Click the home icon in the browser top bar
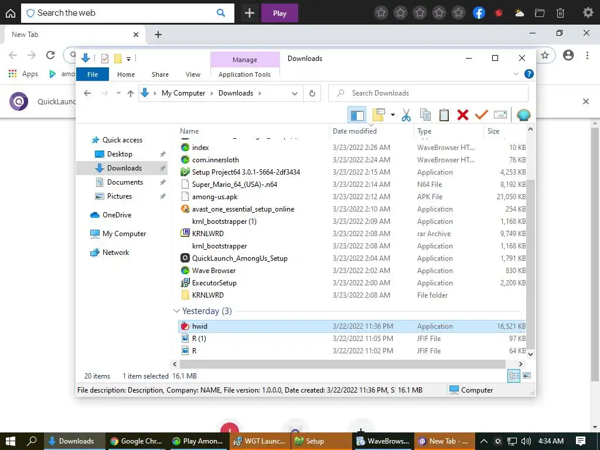 tap(11, 13)
